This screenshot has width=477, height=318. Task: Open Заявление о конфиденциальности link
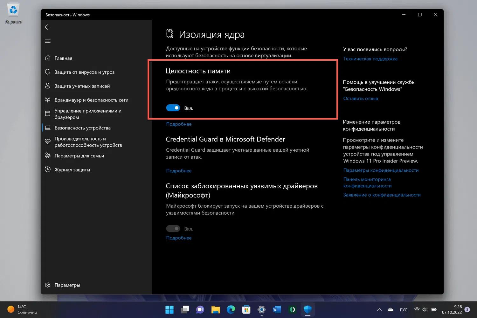[x=382, y=195]
